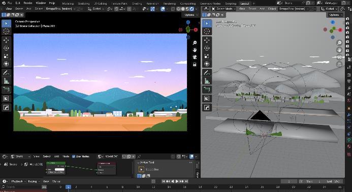The image size is (352, 192).
Task: Select the Rotate tool in left viewport
Action: (x=6, y=48)
